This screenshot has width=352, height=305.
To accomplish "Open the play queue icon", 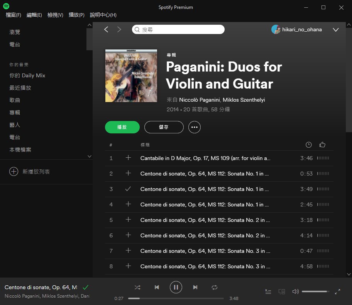I will (268, 291).
